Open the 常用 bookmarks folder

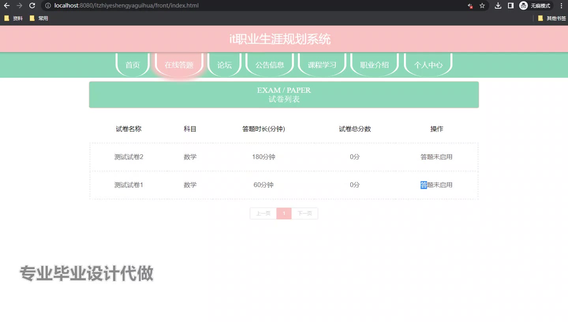click(x=39, y=18)
